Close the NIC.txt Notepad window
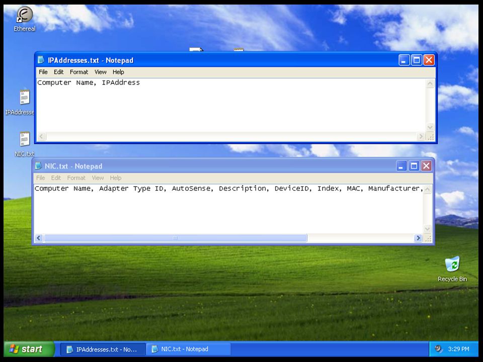The height and width of the screenshot is (362, 483). tap(426, 166)
